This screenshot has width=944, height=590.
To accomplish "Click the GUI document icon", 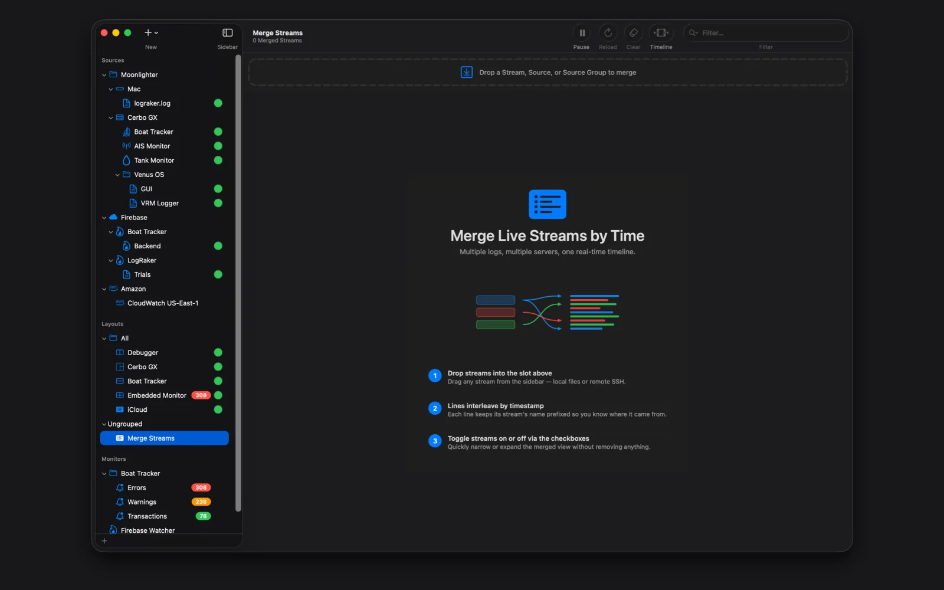I will (133, 189).
